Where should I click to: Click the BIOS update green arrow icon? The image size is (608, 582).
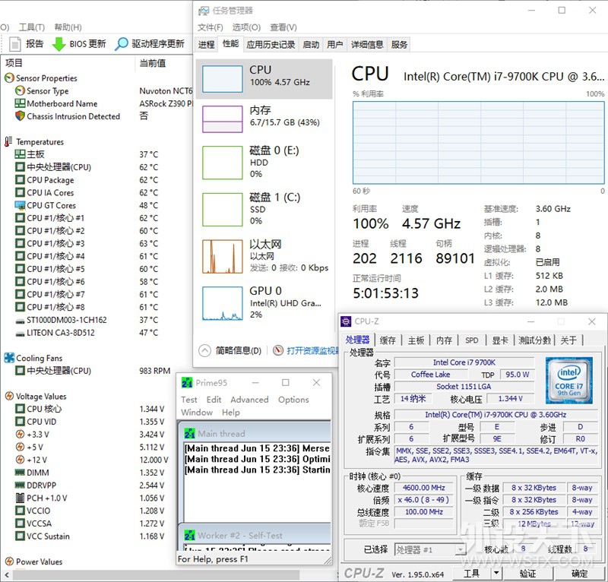pos(59,44)
